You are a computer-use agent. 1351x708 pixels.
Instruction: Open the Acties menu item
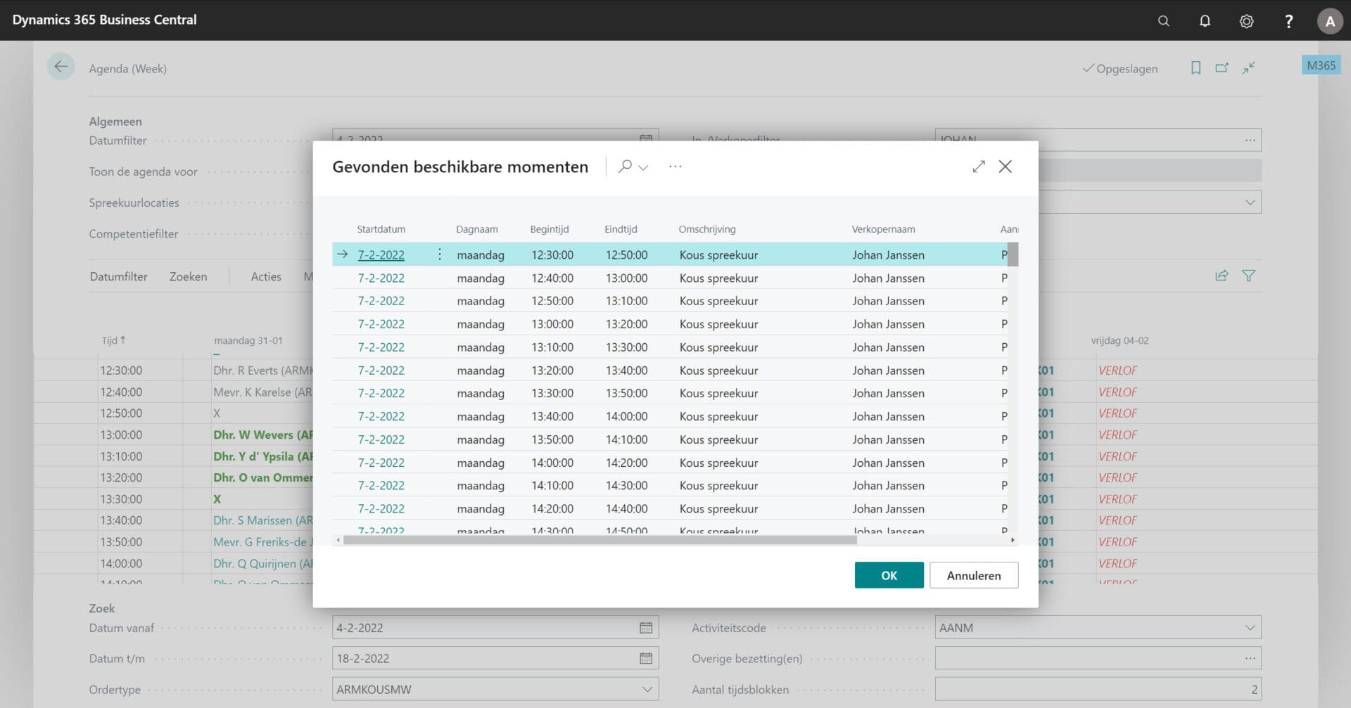point(266,276)
